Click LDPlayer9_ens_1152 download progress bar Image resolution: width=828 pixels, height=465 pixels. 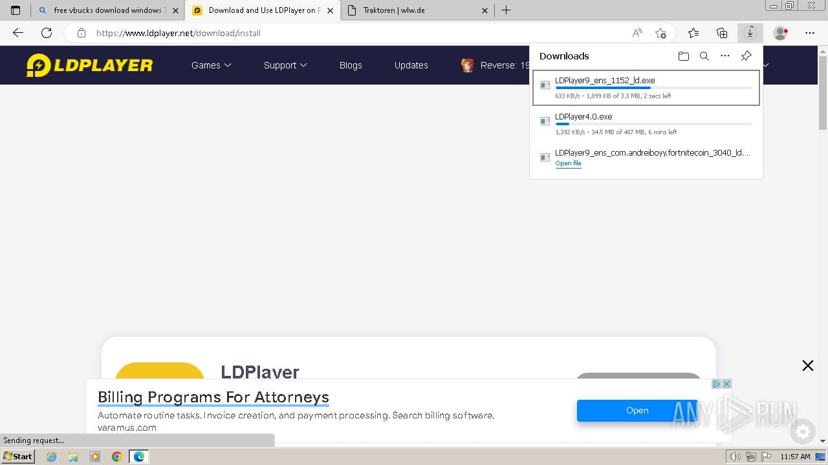tap(653, 88)
